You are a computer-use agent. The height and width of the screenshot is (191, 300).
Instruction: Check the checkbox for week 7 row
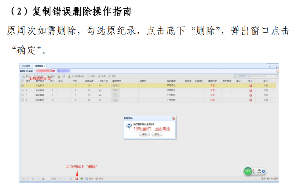[x=22, y=90]
